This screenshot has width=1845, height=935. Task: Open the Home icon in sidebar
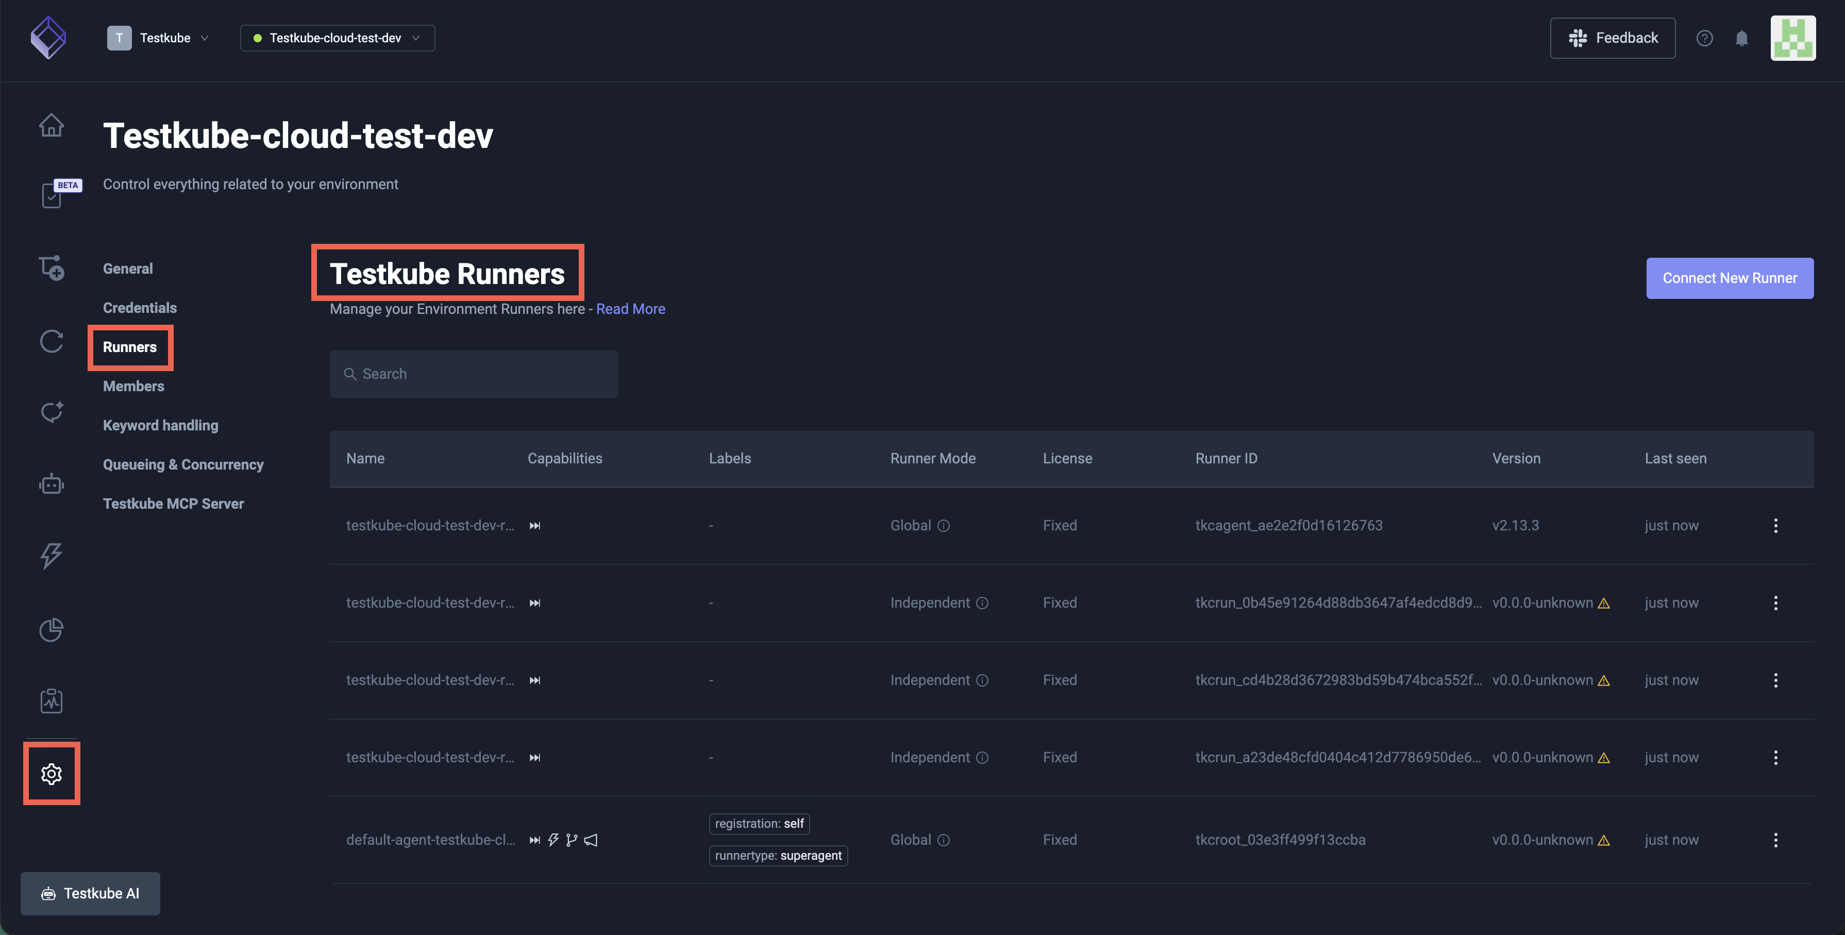[x=51, y=125]
